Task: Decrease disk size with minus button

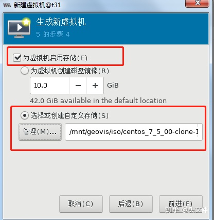Action: [x=78, y=86]
